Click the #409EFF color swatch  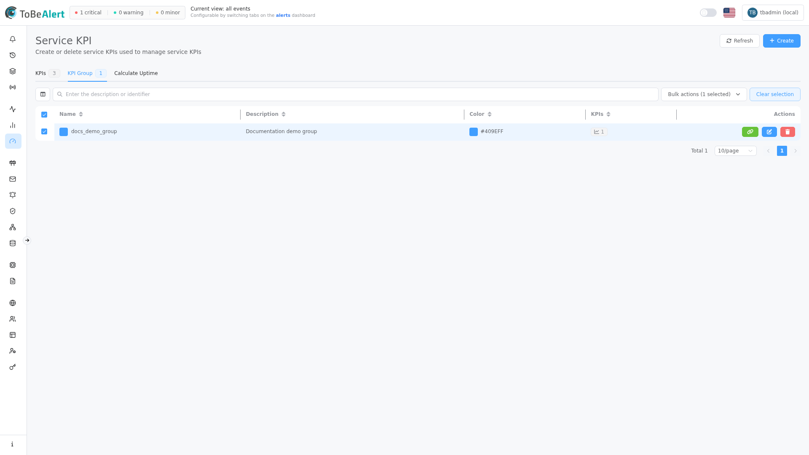point(474,132)
